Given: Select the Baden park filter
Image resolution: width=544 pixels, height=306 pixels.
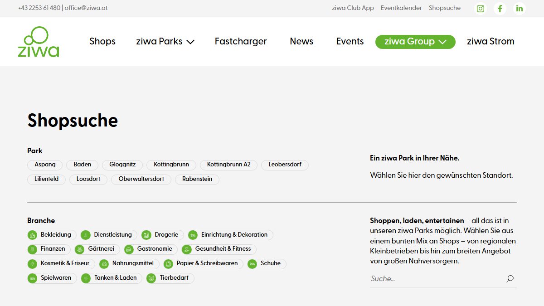Looking at the screenshot, I should (x=82, y=165).
